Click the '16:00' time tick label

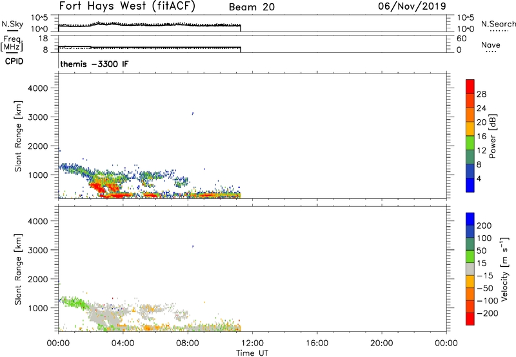click(317, 343)
